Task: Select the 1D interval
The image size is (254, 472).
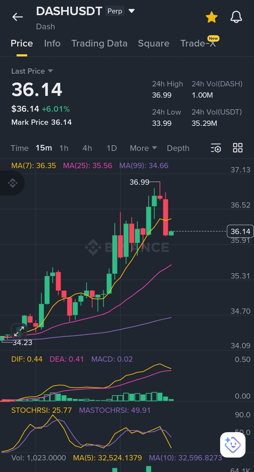Action: point(111,148)
